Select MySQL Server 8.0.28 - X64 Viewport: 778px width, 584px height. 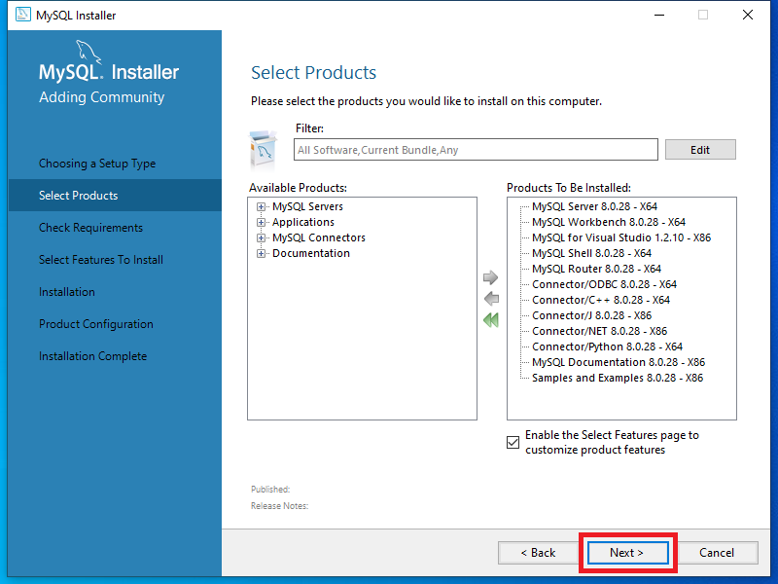pos(594,206)
